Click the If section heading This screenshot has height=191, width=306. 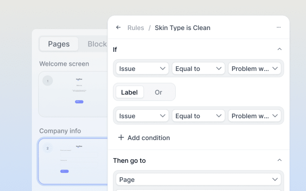pos(115,50)
